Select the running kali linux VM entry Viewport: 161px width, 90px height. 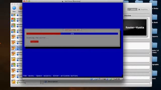(26, 82)
